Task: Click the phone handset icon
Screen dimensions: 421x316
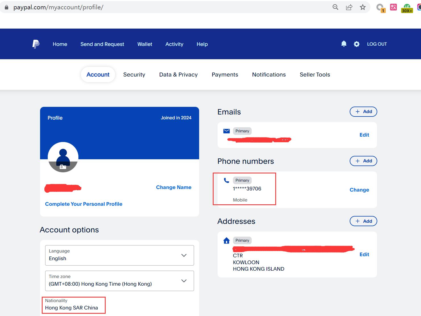Action: [226, 180]
